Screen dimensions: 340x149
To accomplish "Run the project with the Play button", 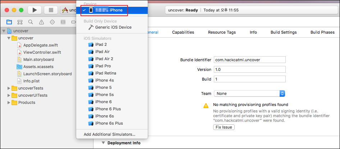I will pos(35,10).
